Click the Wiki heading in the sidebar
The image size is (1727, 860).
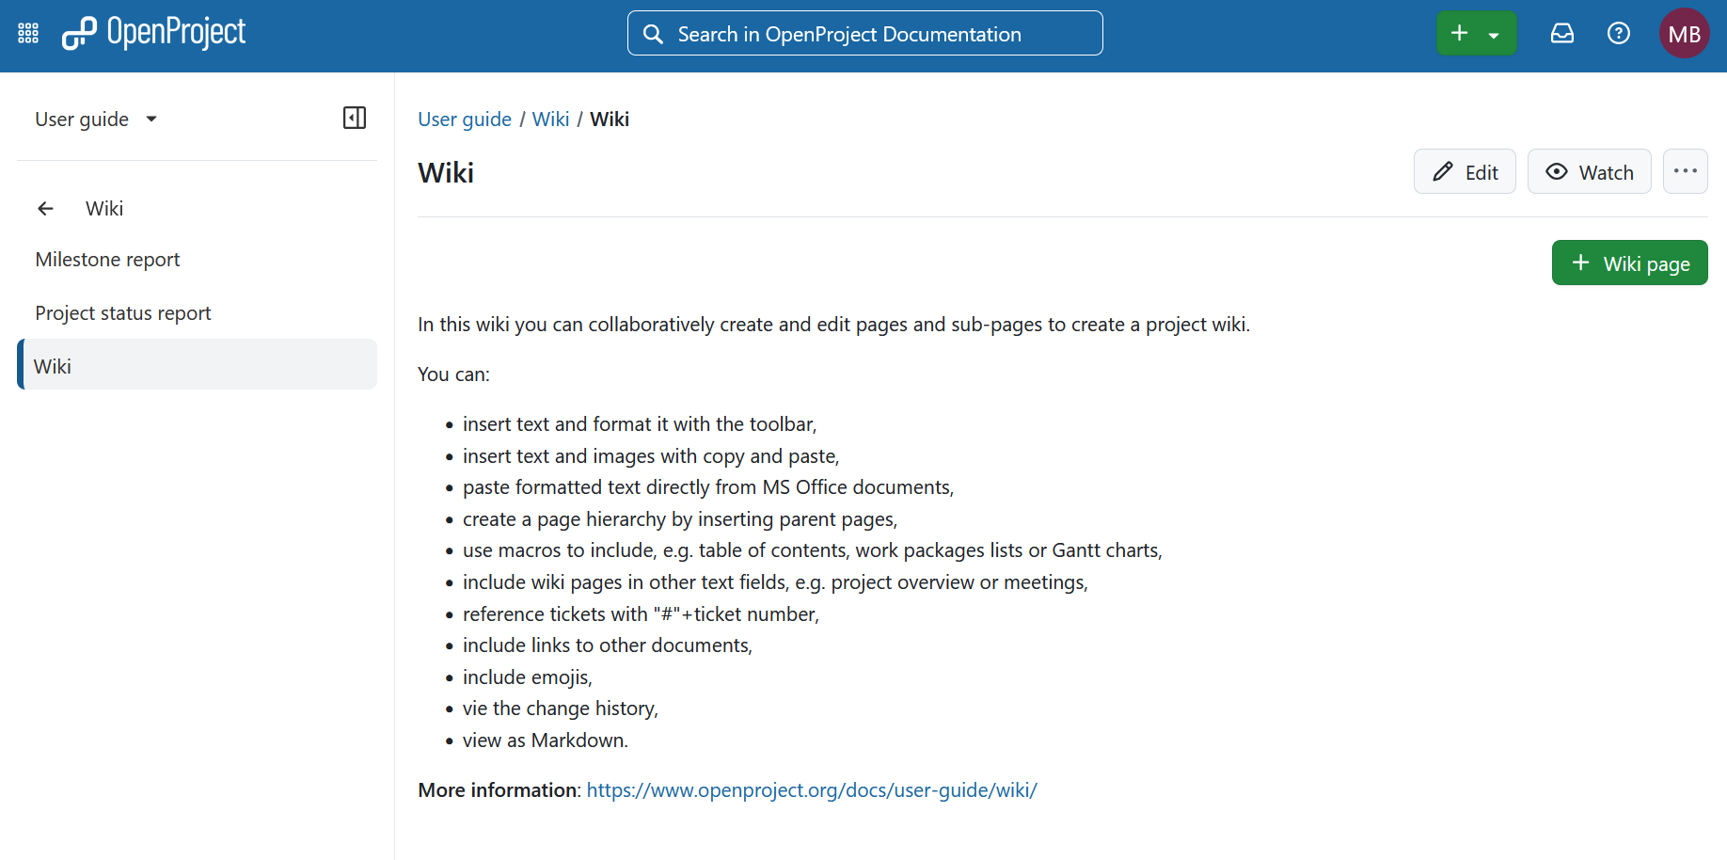[x=104, y=209]
